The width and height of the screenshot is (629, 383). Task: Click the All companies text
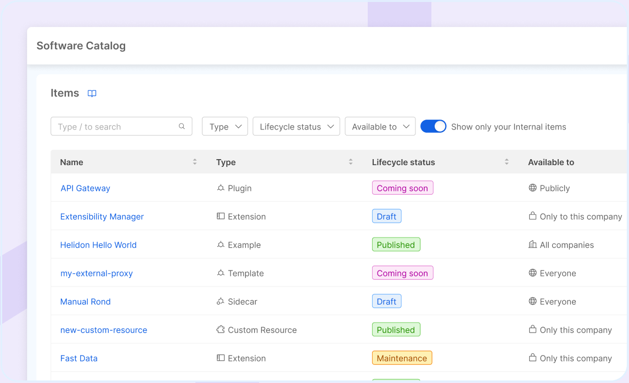567,245
